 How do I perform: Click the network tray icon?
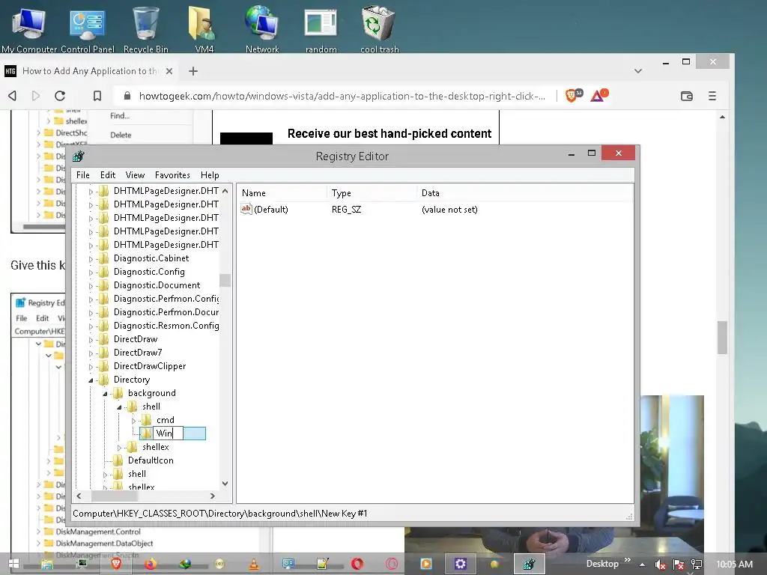[697, 565]
